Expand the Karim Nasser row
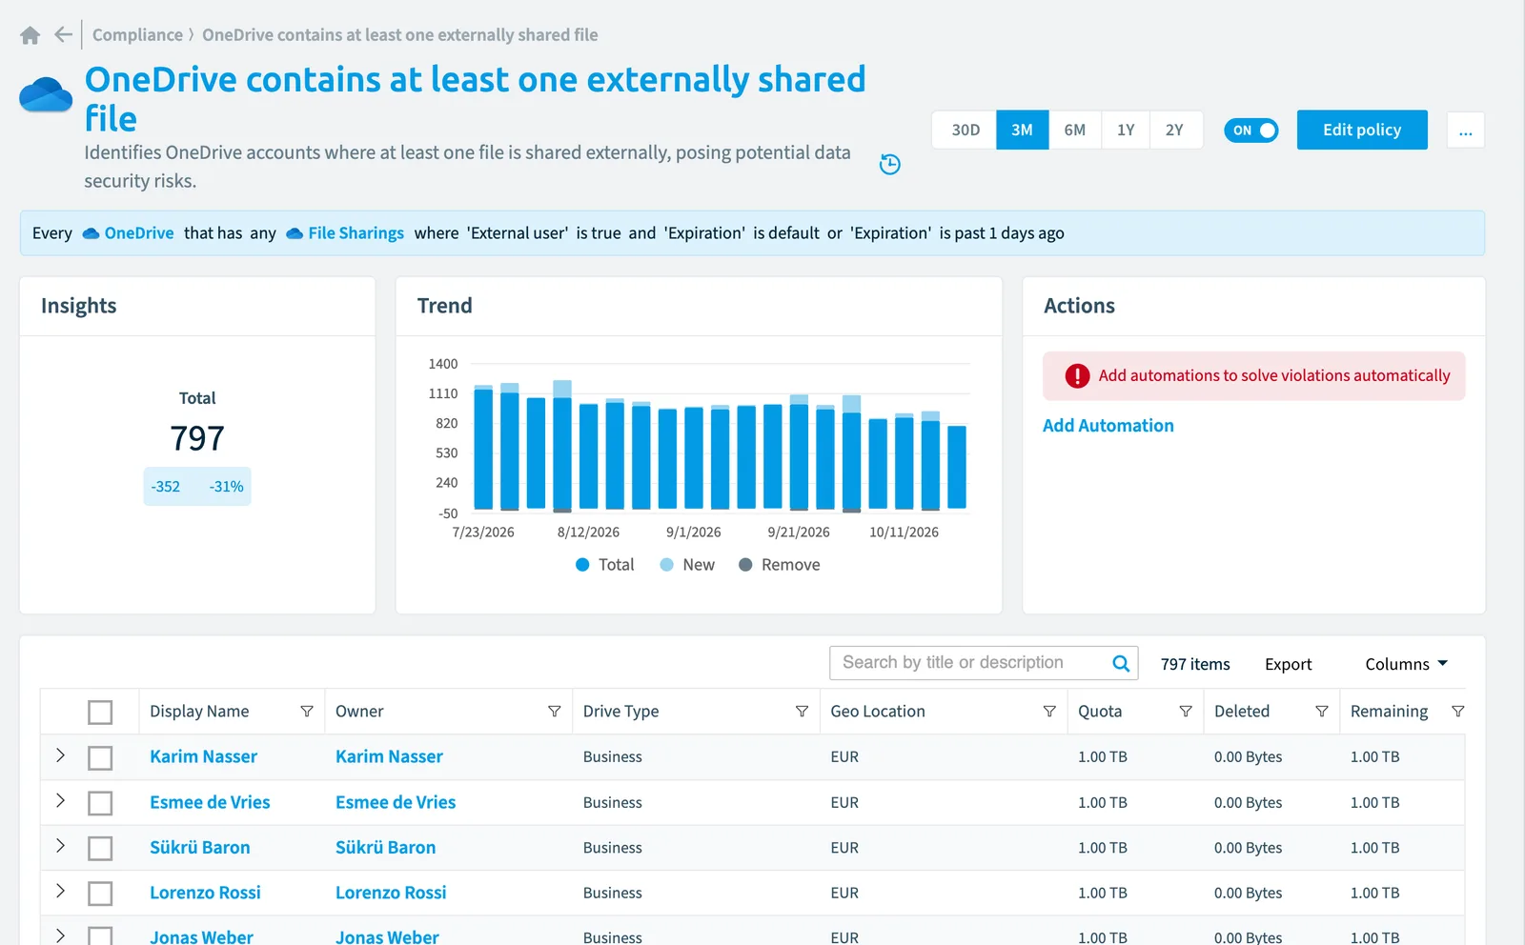This screenshot has width=1525, height=945. 60,755
